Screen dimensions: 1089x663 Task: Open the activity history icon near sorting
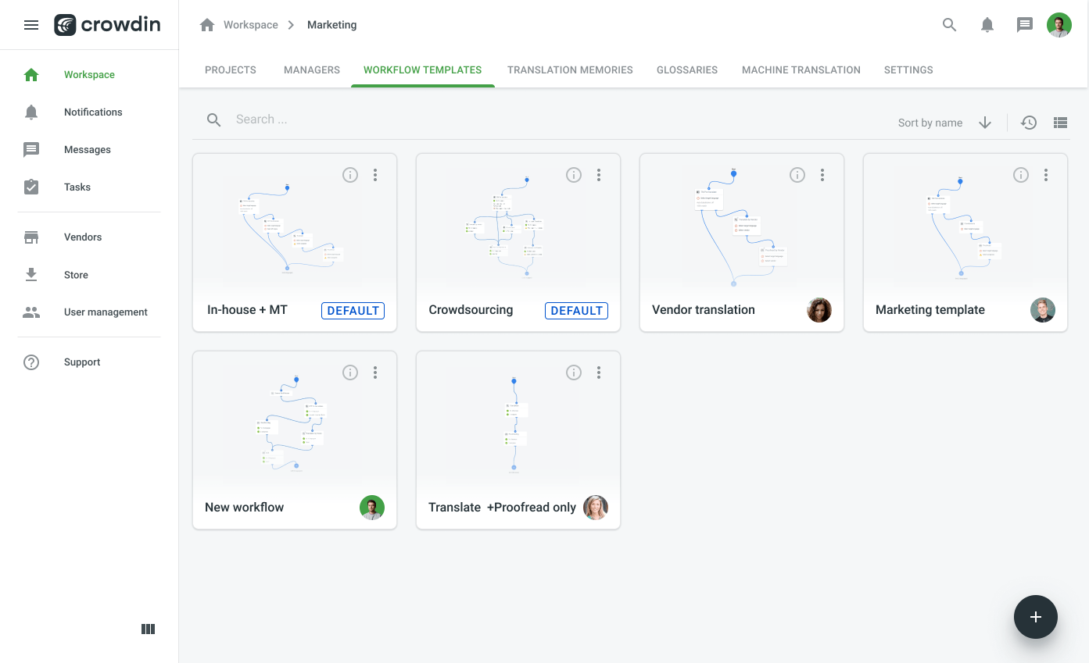(1029, 123)
